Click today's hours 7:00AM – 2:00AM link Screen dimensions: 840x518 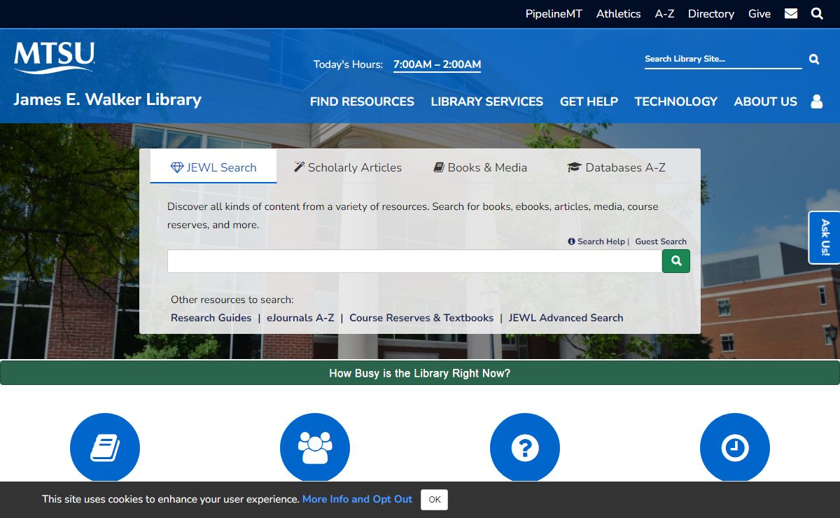tap(437, 64)
